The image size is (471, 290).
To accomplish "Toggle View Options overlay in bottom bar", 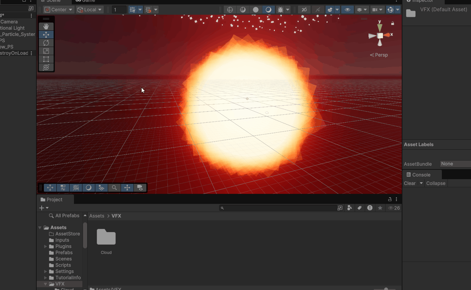I will click(x=102, y=188).
